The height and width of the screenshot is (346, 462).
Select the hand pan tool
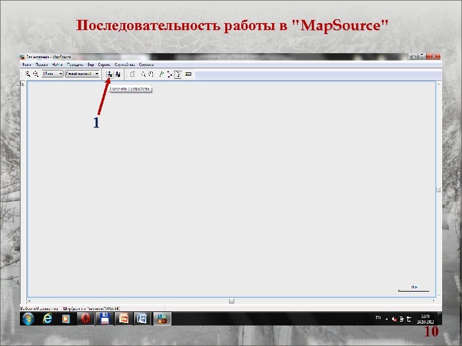click(x=151, y=74)
